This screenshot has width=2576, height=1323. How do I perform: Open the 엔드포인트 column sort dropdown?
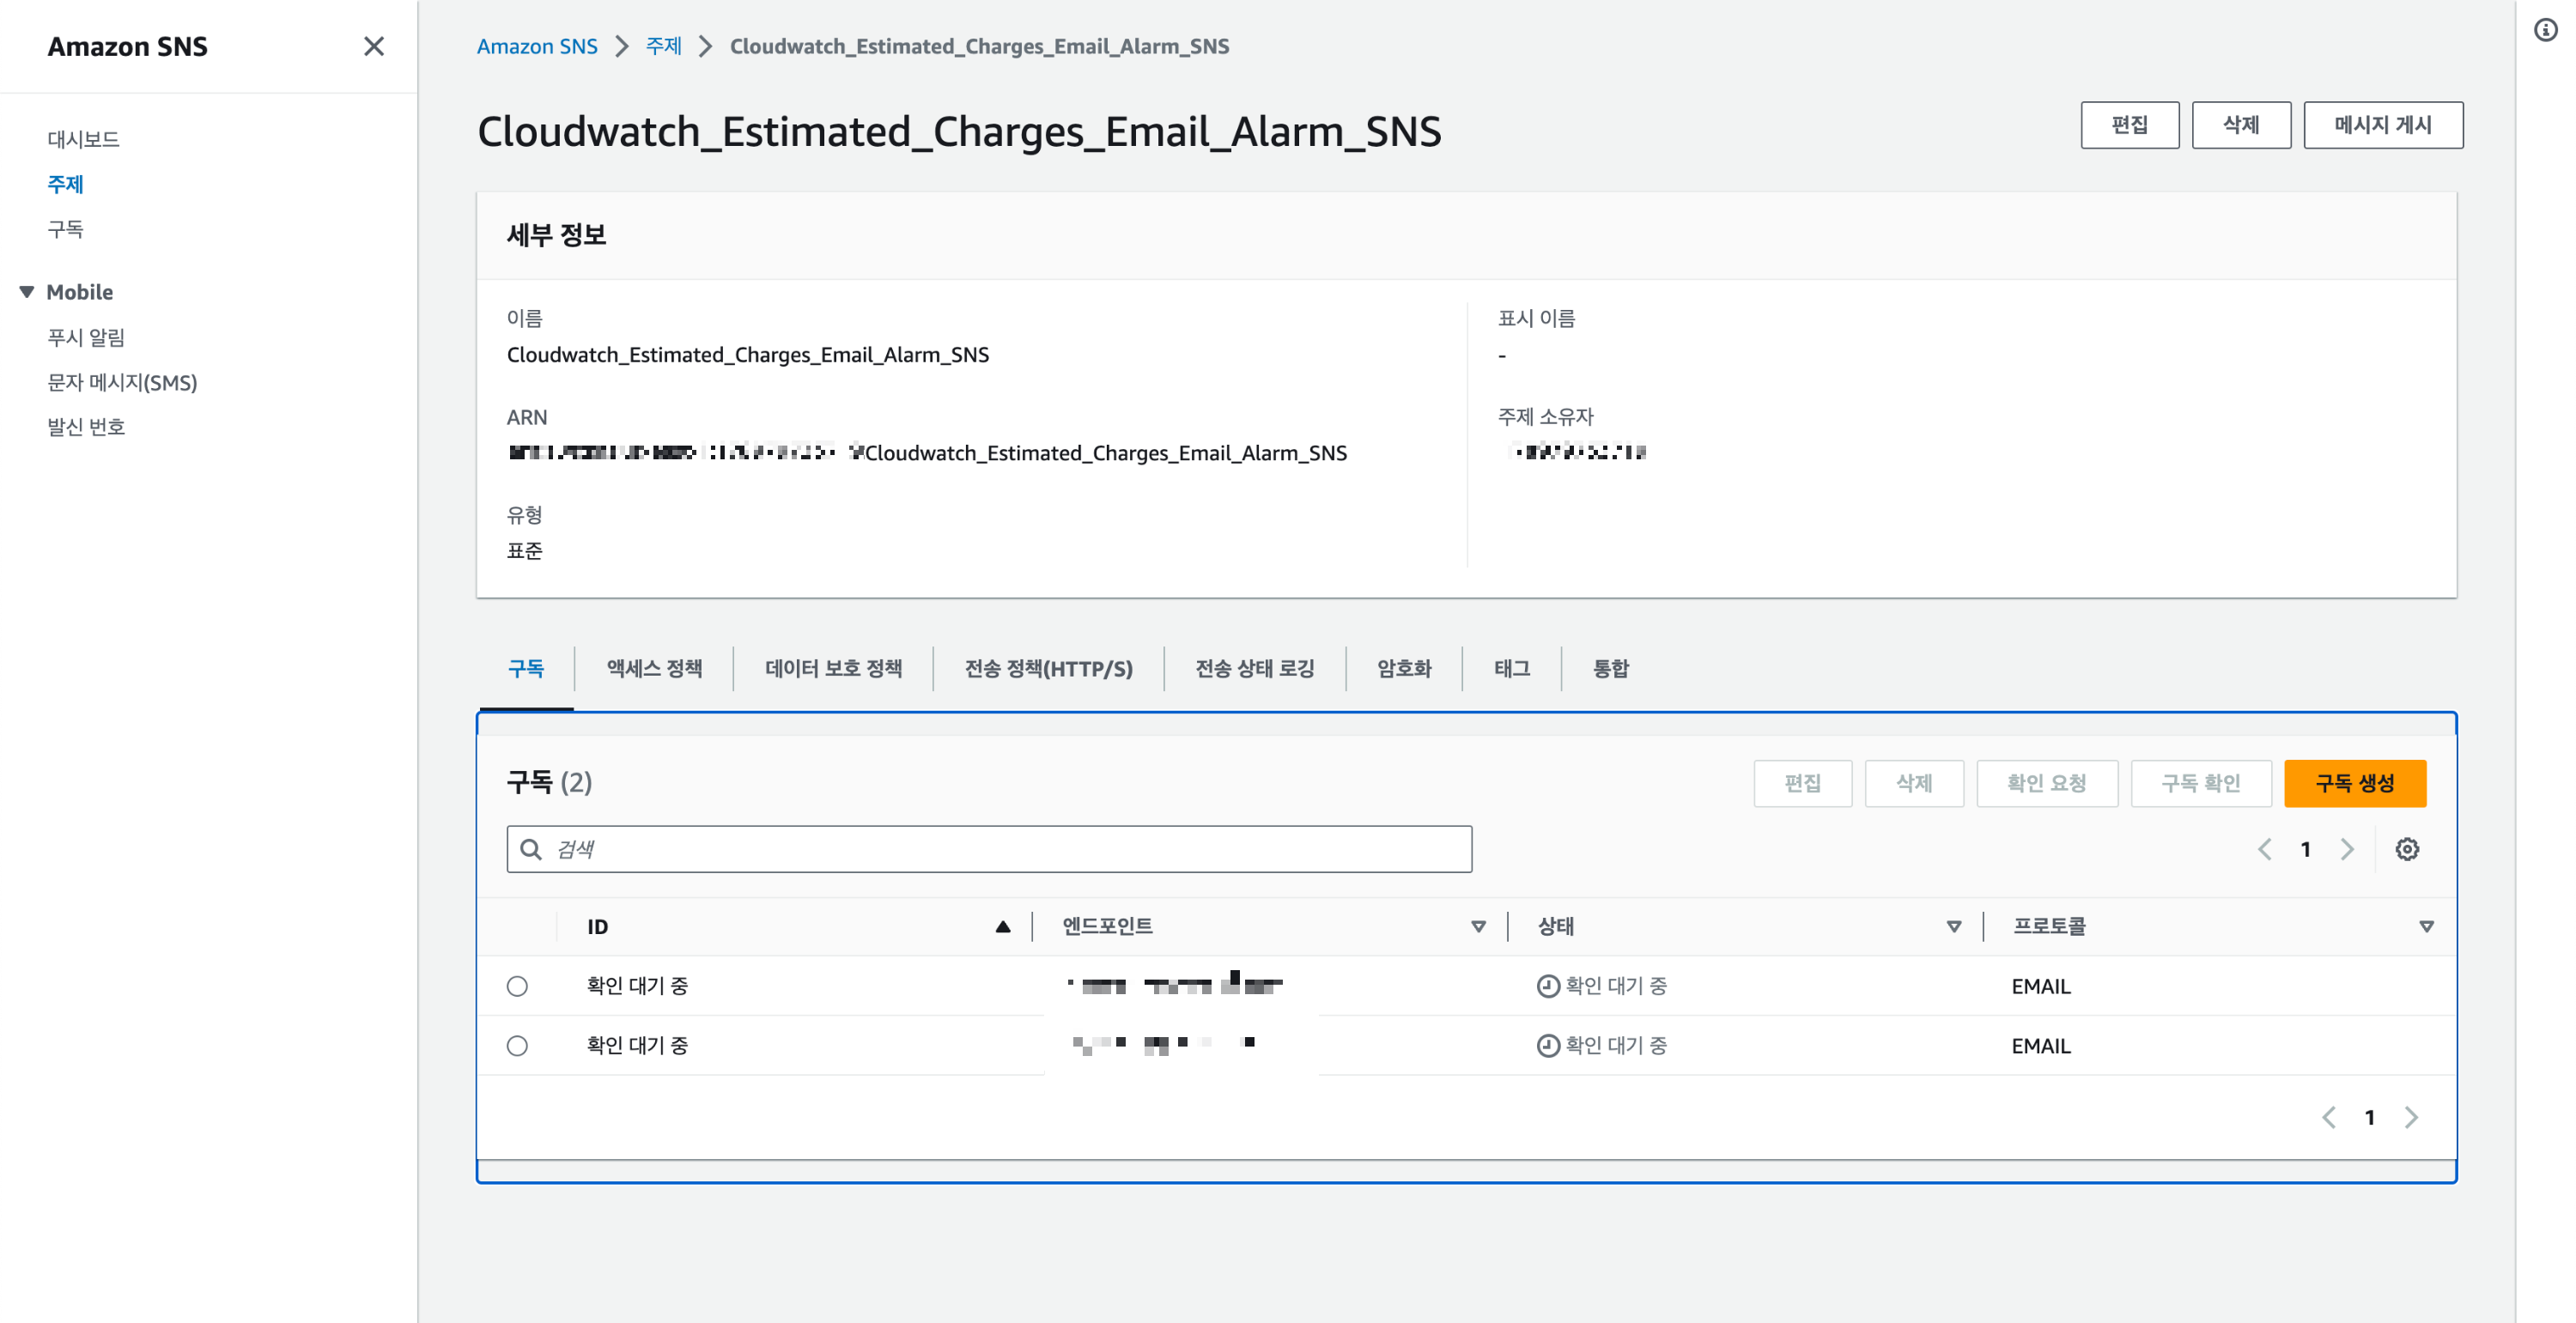1478,927
